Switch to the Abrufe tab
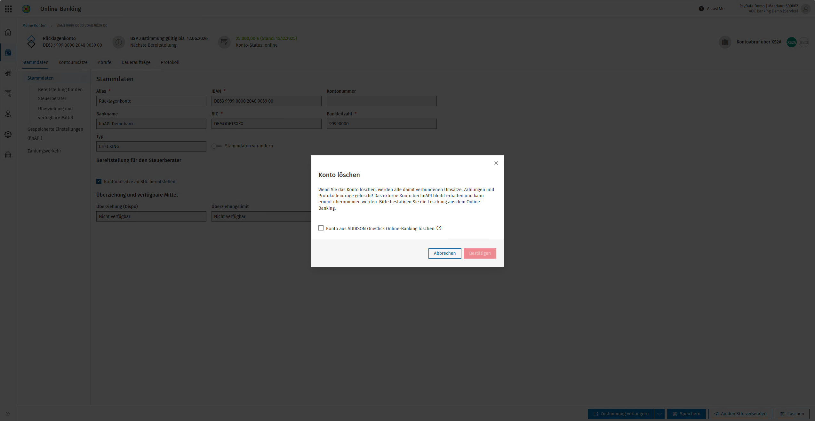 105,62
